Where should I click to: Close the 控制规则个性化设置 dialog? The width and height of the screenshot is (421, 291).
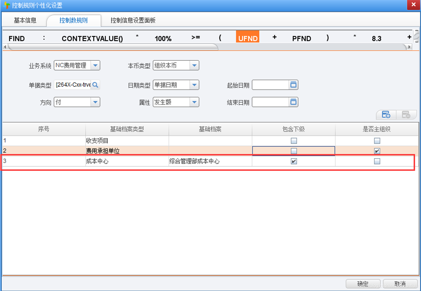click(414, 4)
